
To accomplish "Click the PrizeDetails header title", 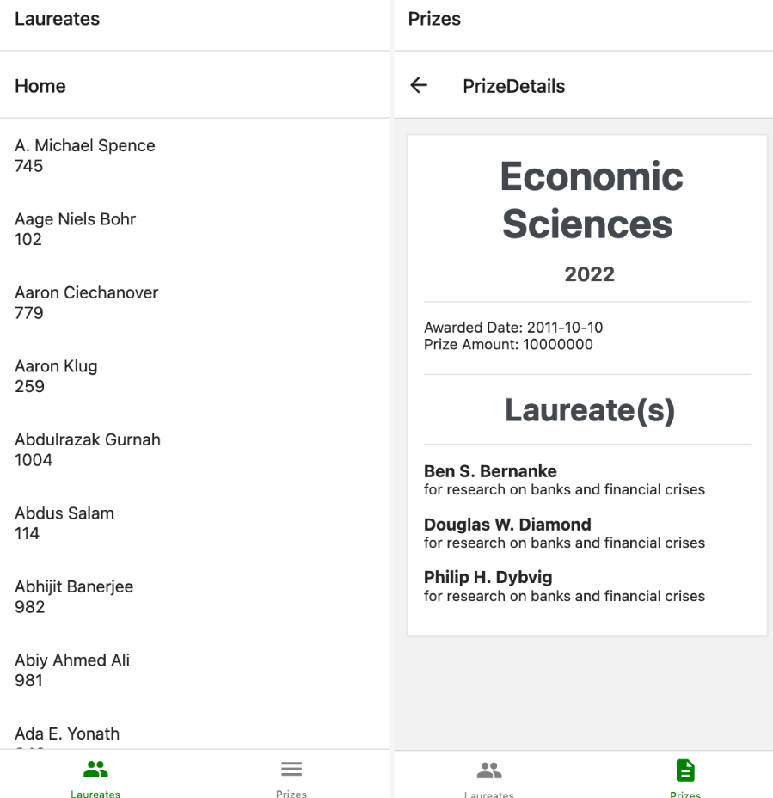I will pyautogui.click(x=513, y=86).
